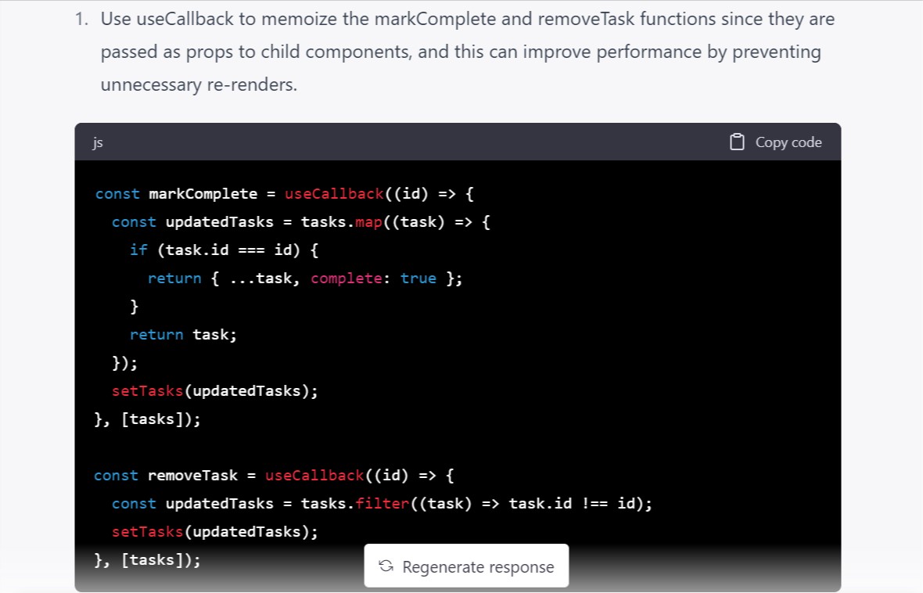Click the line 'if (task.id === id) {'

pyautogui.click(x=224, y=250)
